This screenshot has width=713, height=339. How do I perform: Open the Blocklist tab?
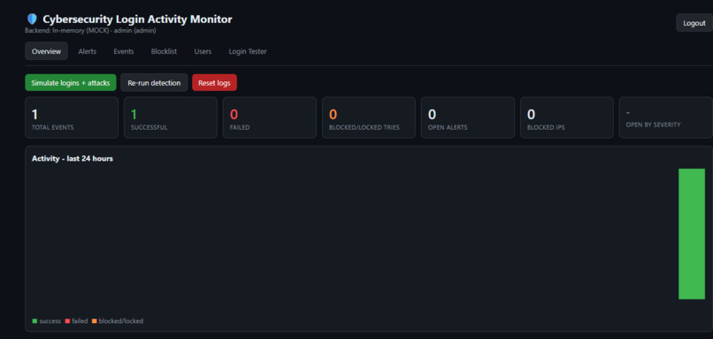pyautogui.click(x=165, y=51)
